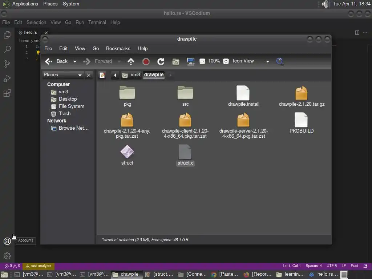This screenshot has height=279, width=372.
Task: Open file manager Go menu
Action: [x=96, y=48]
